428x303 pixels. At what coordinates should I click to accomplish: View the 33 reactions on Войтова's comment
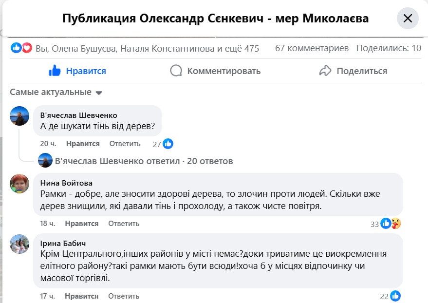click(386, 224)
